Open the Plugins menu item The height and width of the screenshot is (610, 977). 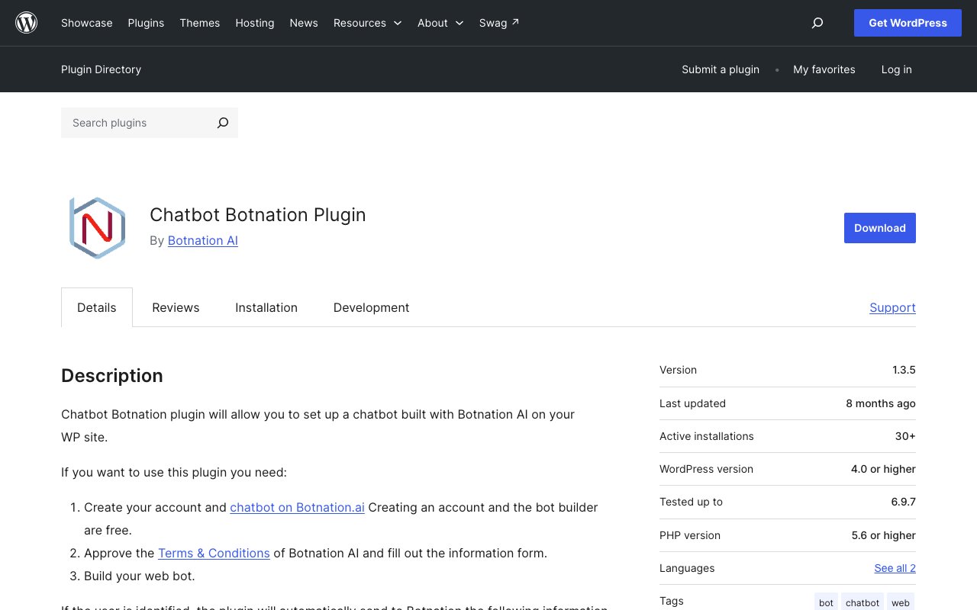[x=146, y=23]
